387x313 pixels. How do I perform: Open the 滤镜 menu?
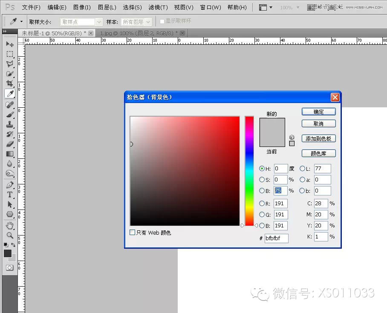pyautogui.click(x=158, y=7)
